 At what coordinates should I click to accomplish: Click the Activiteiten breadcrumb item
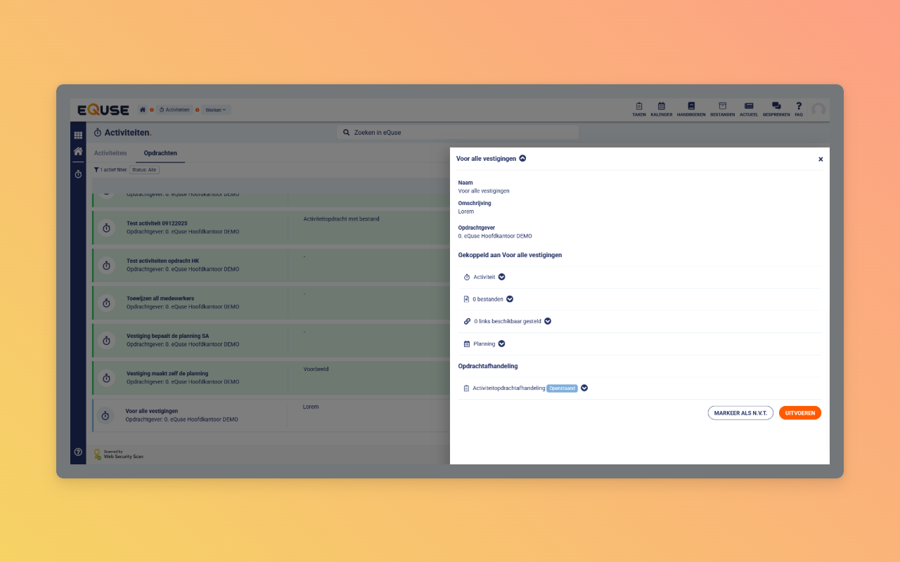[x=174, y=110]
